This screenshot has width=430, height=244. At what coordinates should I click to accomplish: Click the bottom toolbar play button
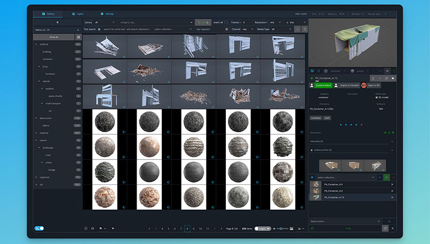tap(113, 228)
